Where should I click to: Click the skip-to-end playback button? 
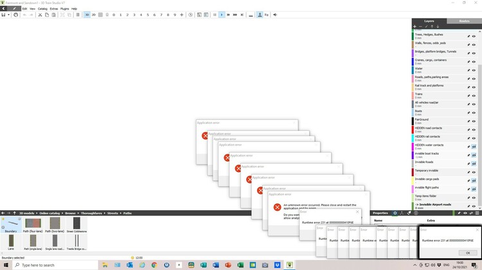(242, 15)
